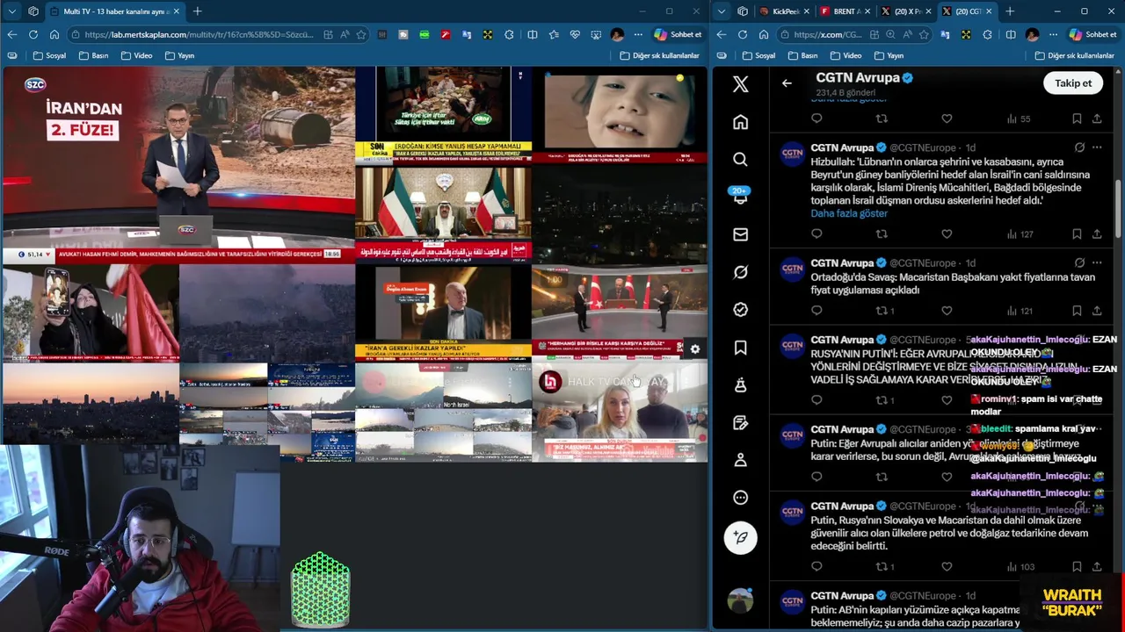Open Diğer sık kullanılanlar in X window
This screenshot has height=632, width=1125.
(x=1074, y=55)
